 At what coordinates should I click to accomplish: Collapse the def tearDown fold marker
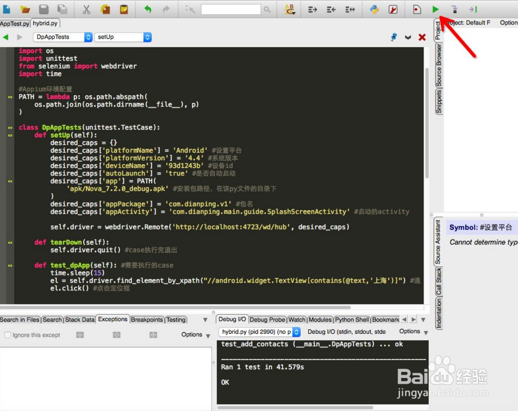point(10,242)
